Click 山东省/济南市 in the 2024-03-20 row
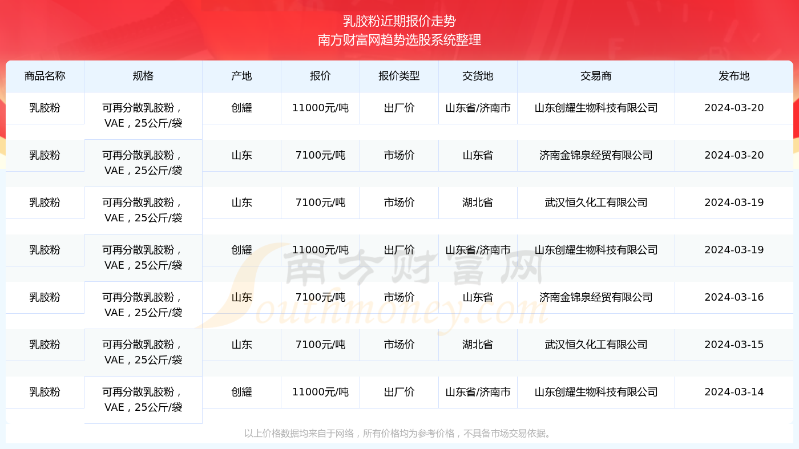 [x=478, y=108]
